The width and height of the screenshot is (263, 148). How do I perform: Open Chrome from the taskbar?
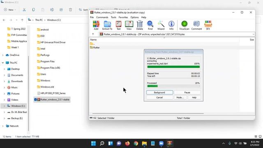136,143
